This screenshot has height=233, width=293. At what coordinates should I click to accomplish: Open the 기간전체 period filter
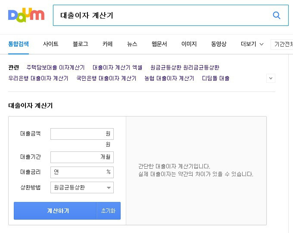282,44
